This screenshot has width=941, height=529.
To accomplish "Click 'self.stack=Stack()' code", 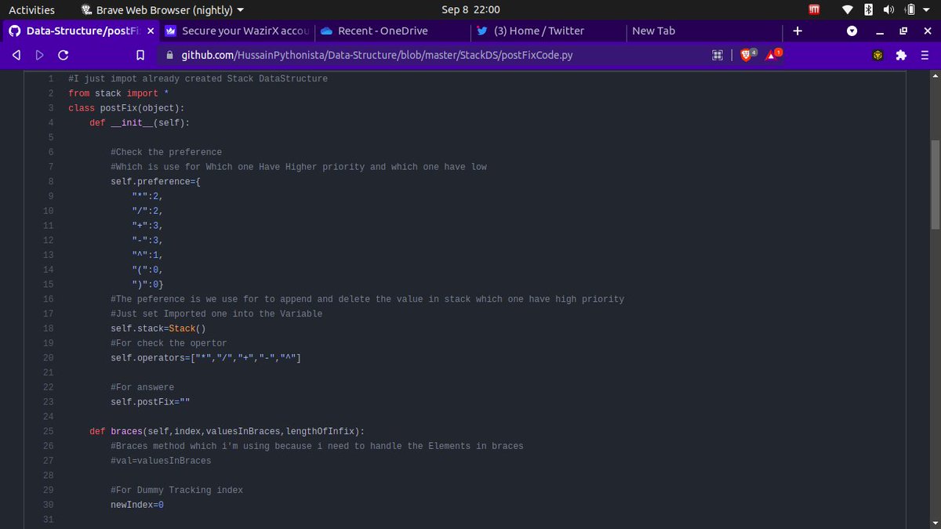I will click(158, 328).
